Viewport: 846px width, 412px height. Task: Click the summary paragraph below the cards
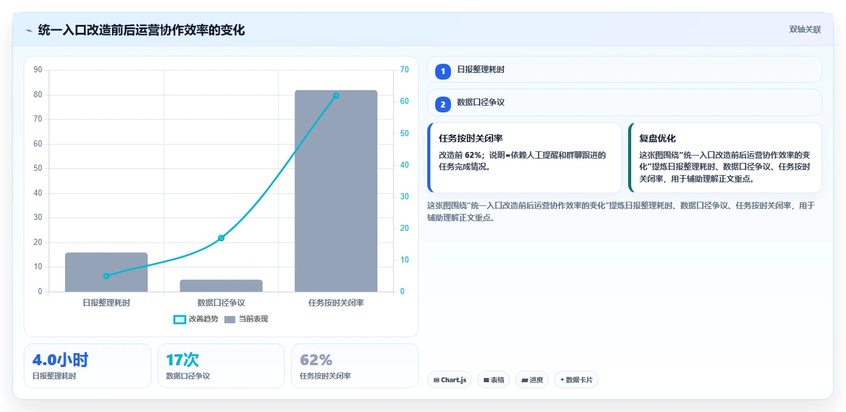tap(621, 211)
